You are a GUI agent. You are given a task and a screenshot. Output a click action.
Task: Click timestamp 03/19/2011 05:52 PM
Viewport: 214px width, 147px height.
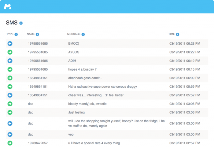coord(185,95)
